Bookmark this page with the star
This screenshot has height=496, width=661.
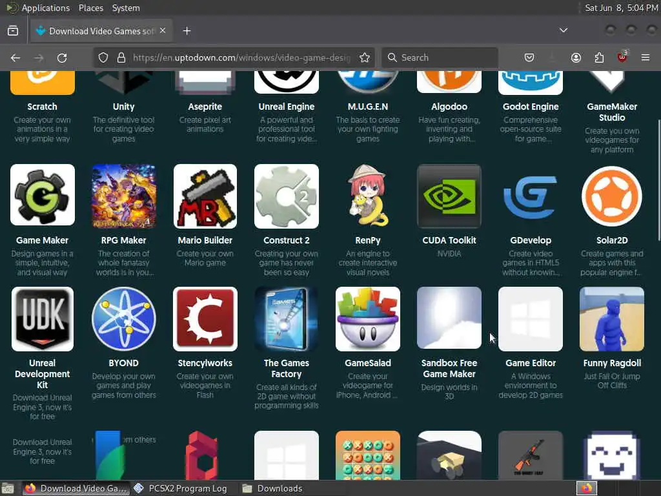(x=365, y=57)
